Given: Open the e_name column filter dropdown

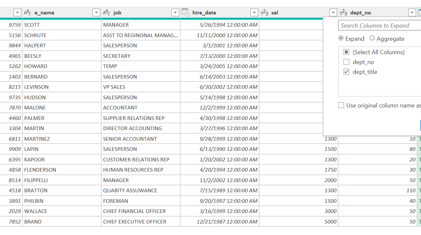Looking at the screenshot, I should [x=96, y=13].
